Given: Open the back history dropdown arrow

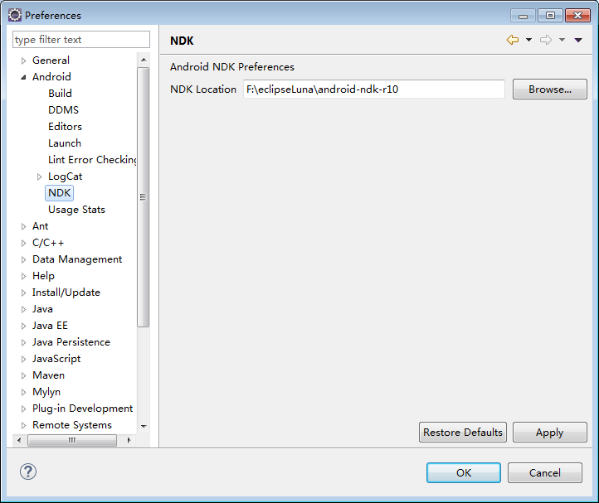Looking at the screenshot, I should [528, 40].
